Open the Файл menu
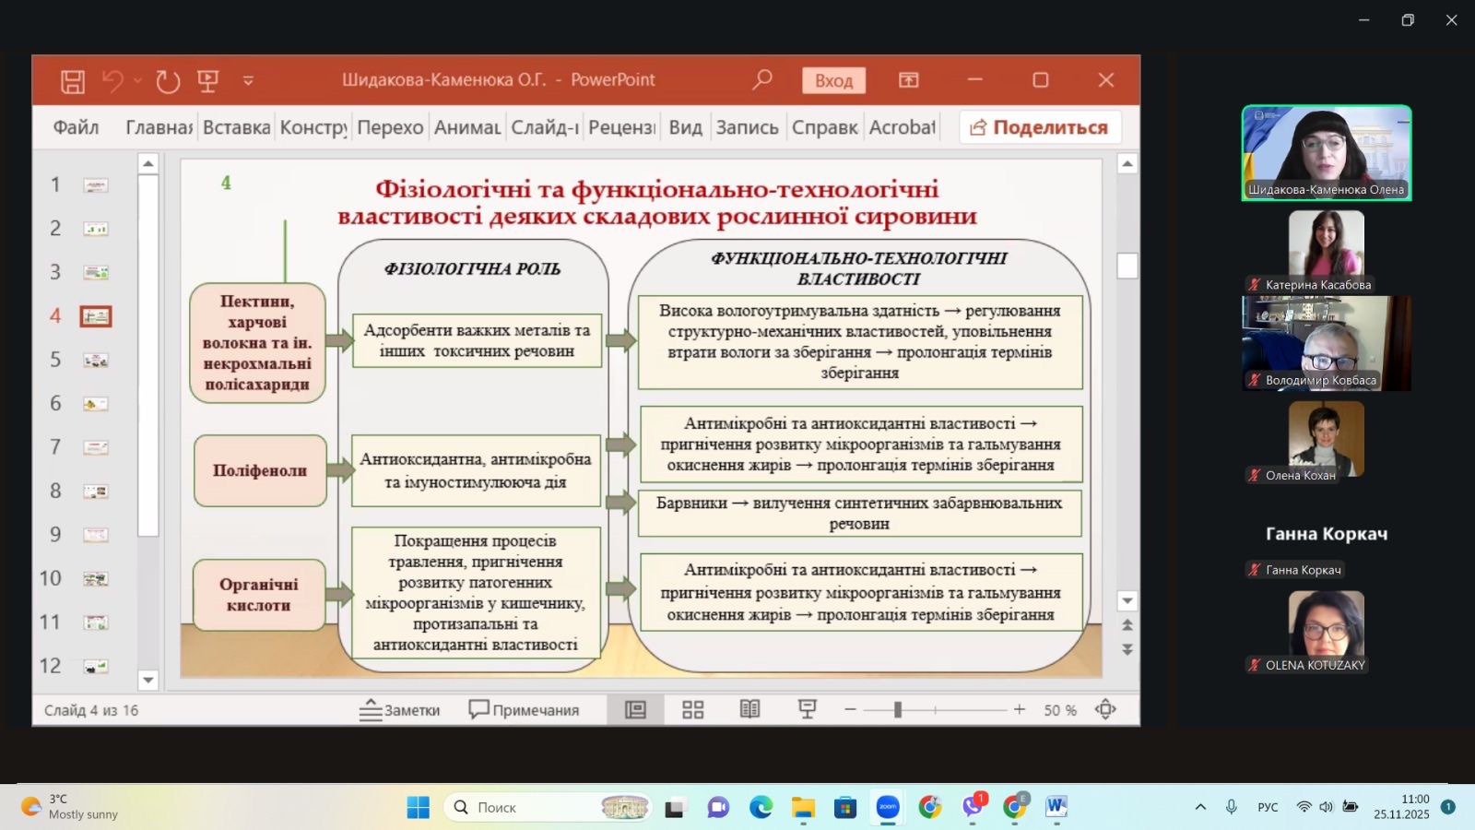This screenshot has width=1475, height=830. [76, 127]
